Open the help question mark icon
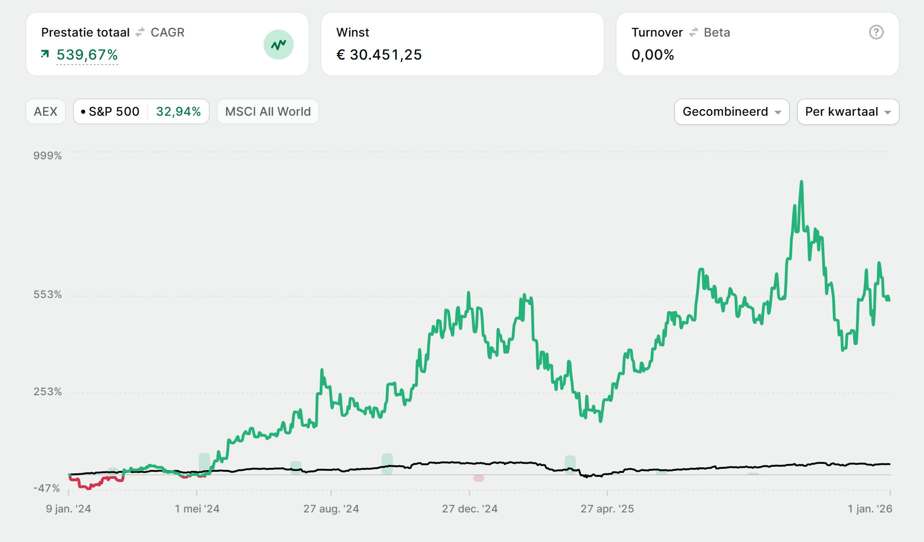The height and width of the screenshot is (542, 924). point(876,33)
